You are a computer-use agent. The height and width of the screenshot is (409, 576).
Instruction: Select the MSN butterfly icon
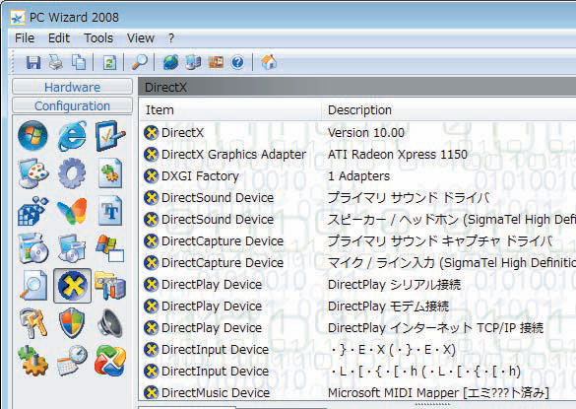pyautogui.click(x=72, y=211)
